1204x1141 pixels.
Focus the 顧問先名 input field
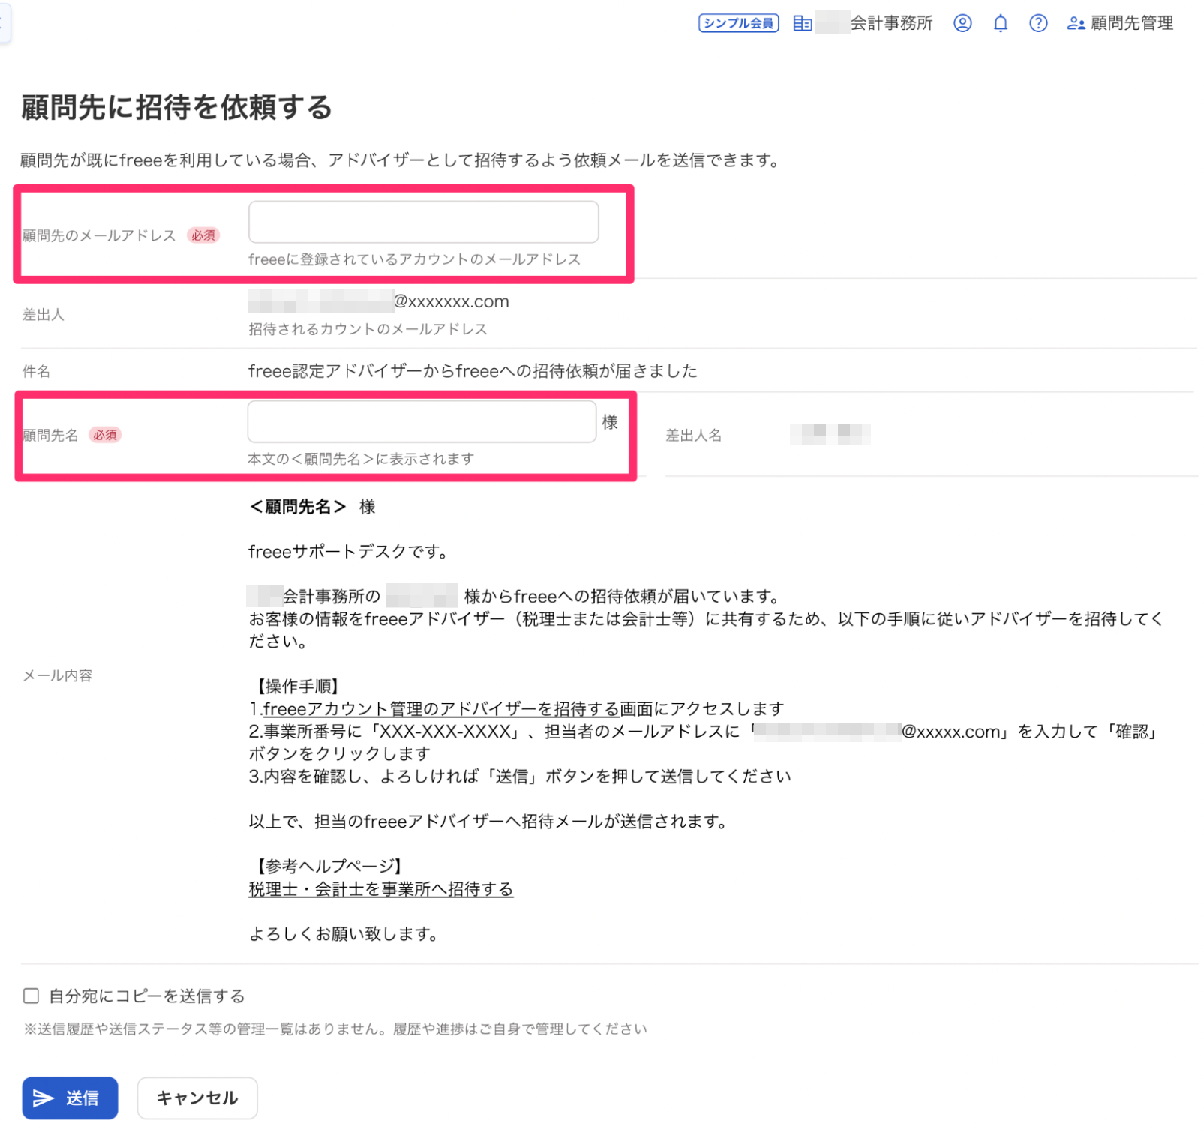coord(422,421)
